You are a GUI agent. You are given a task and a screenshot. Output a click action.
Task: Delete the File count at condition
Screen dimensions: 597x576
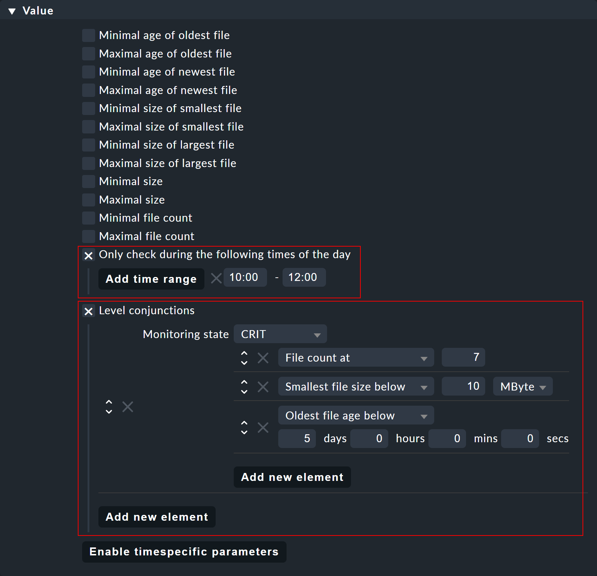pyautogui.click(x=263, y=358)
